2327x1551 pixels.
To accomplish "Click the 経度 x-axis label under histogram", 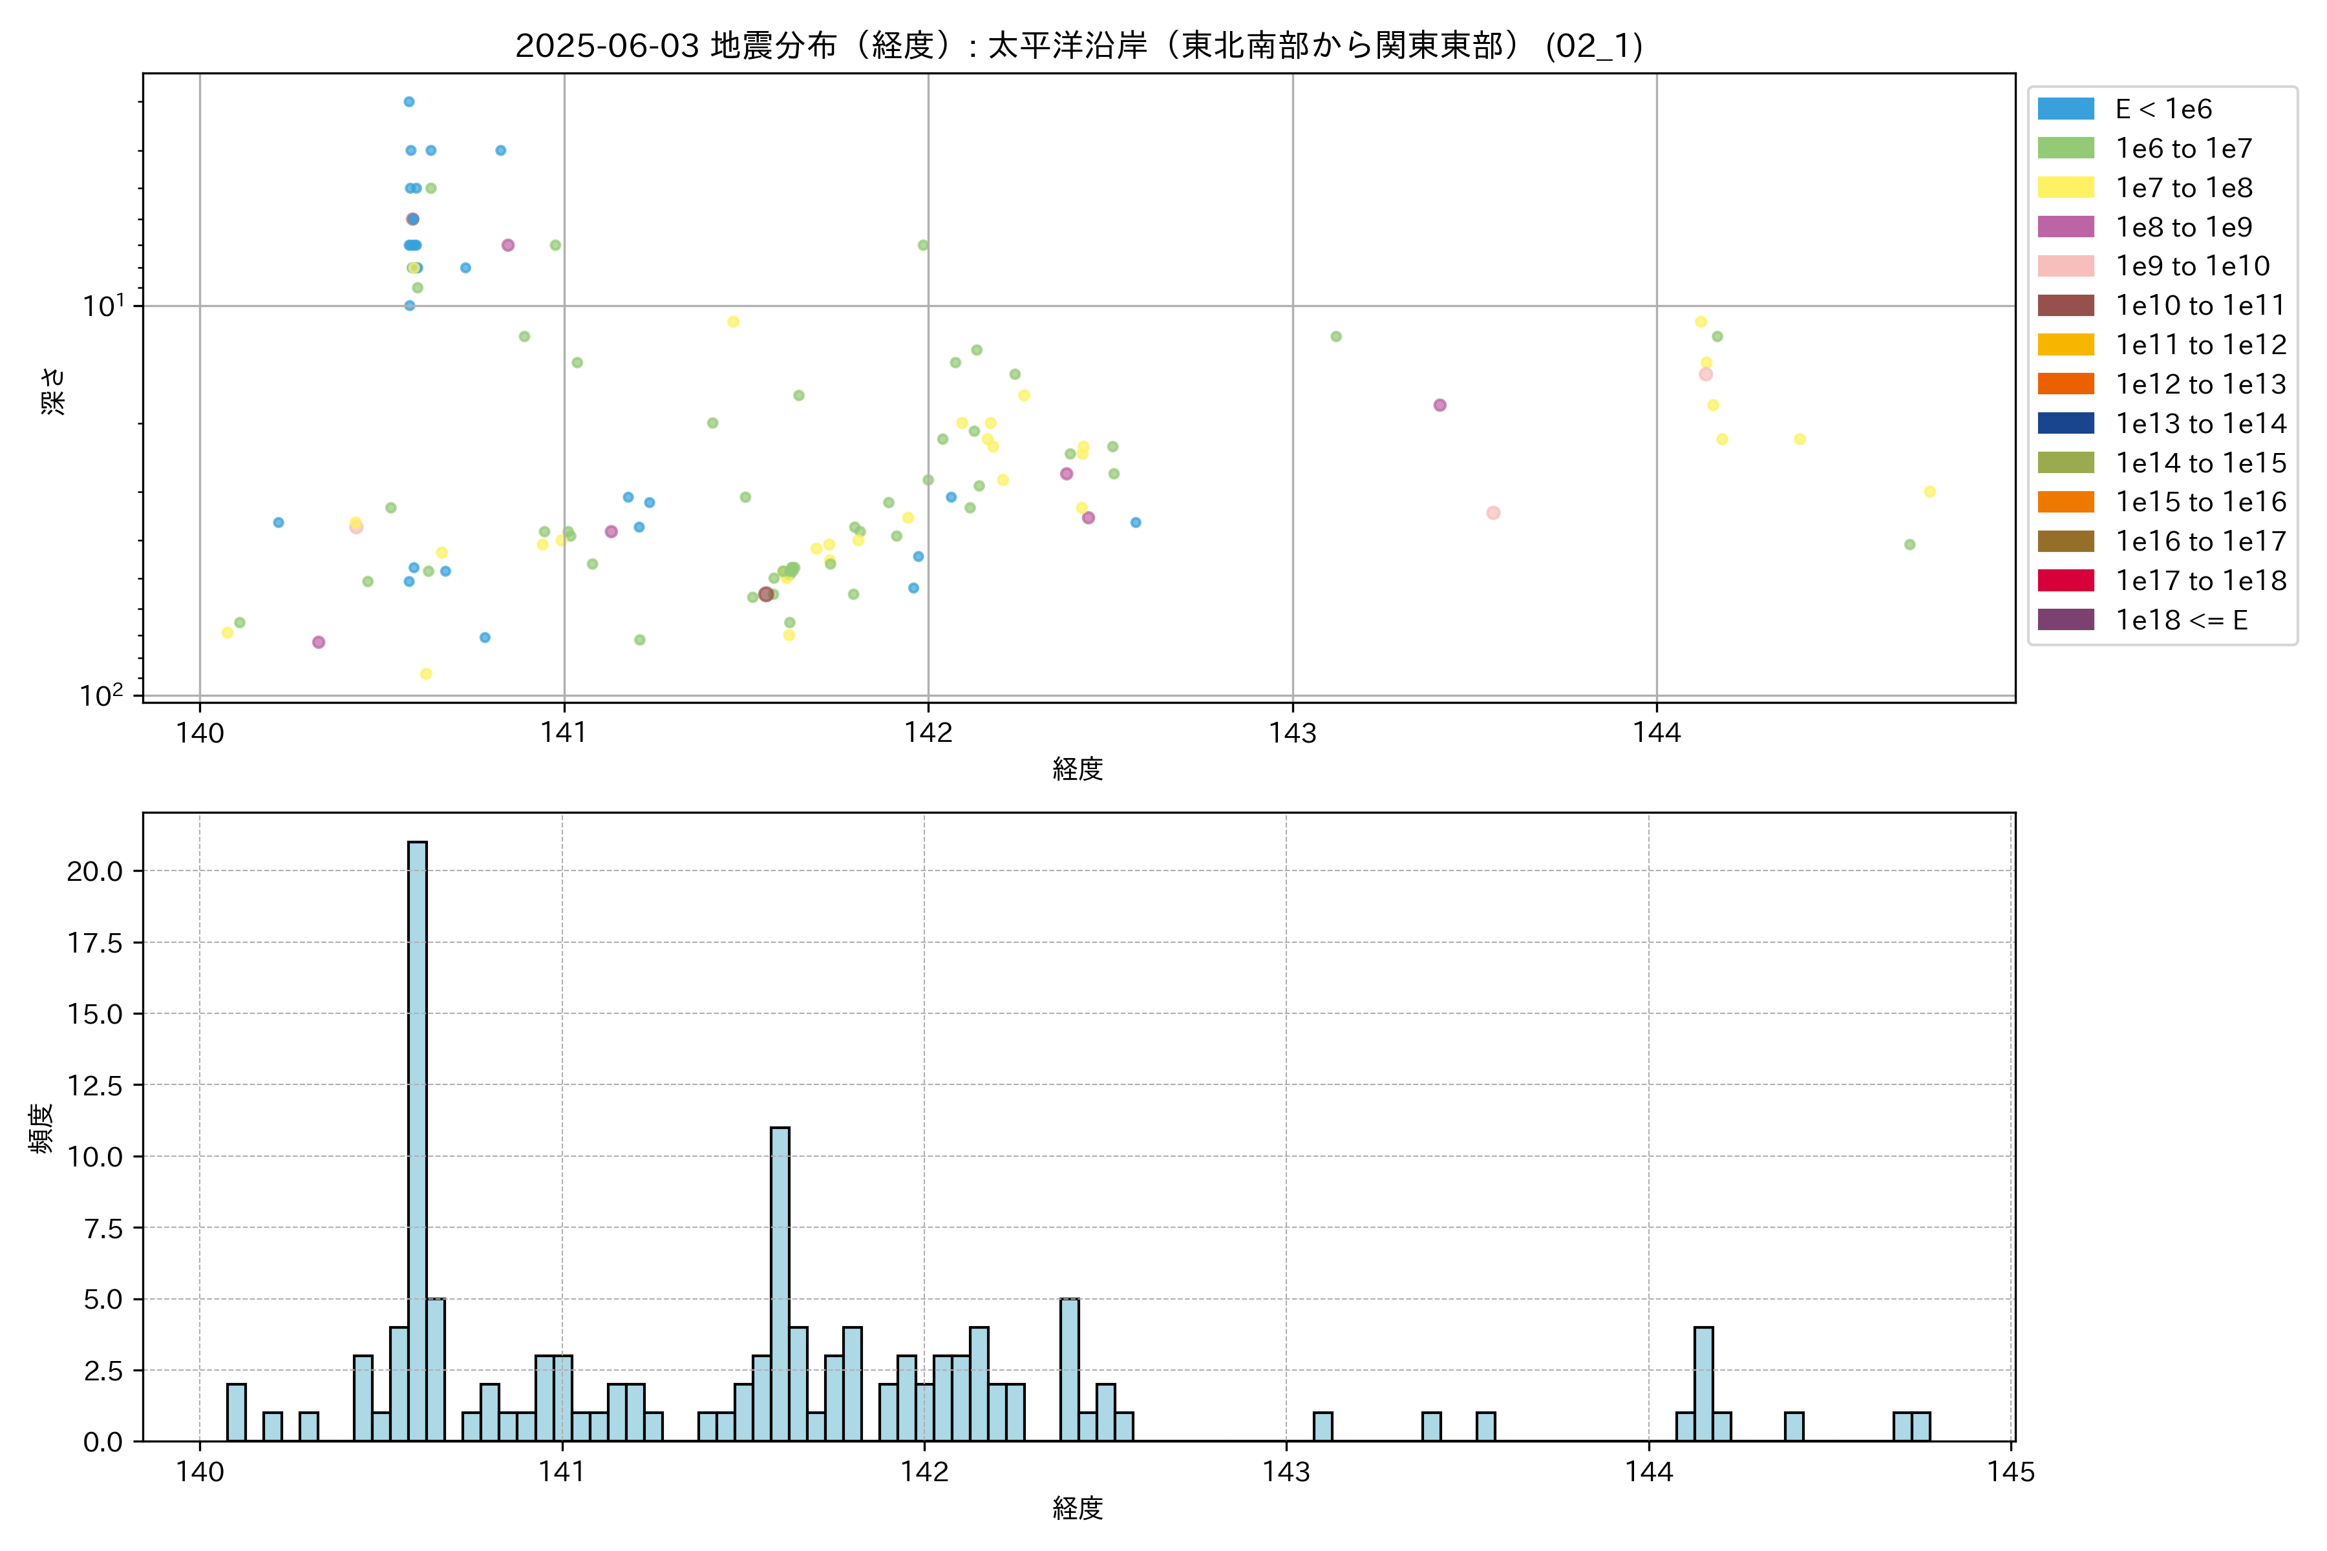I will [x=1078, y=1508].
